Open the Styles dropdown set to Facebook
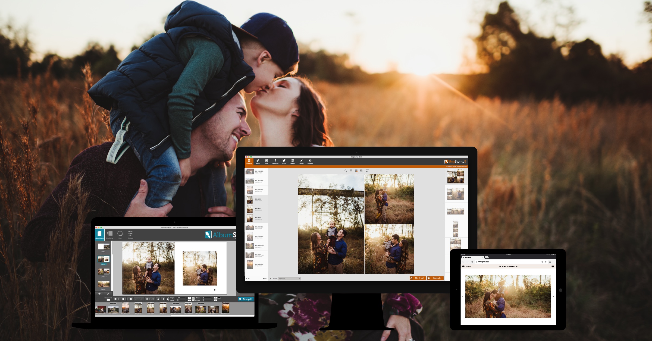652x341 pixels. coord(289,279)
